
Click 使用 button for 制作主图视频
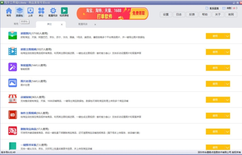click(x=215, y=115)
